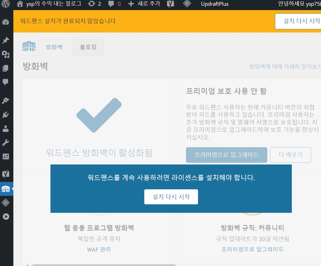
Task: Open the comments bubble in admin bar
Action: (111, 4)
